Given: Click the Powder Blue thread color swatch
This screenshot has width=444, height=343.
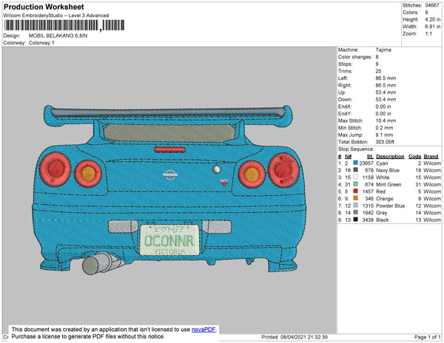Looking at the screenshot, I should pyautogui.click(x=355, y=206).
